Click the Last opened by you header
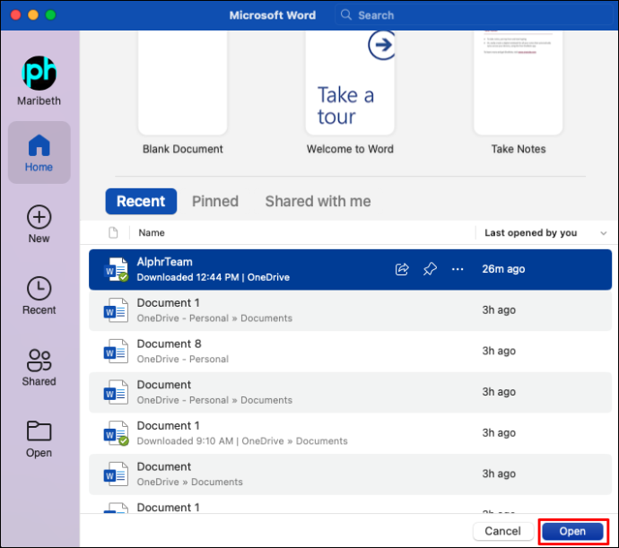The height and width of the screenshot is (548, 619). click(x=530, y=232)
